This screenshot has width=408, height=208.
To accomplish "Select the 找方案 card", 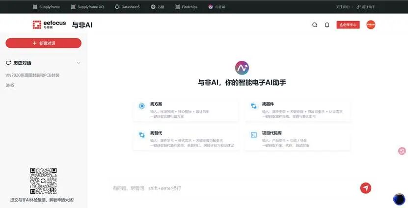I will coord(186,110).
